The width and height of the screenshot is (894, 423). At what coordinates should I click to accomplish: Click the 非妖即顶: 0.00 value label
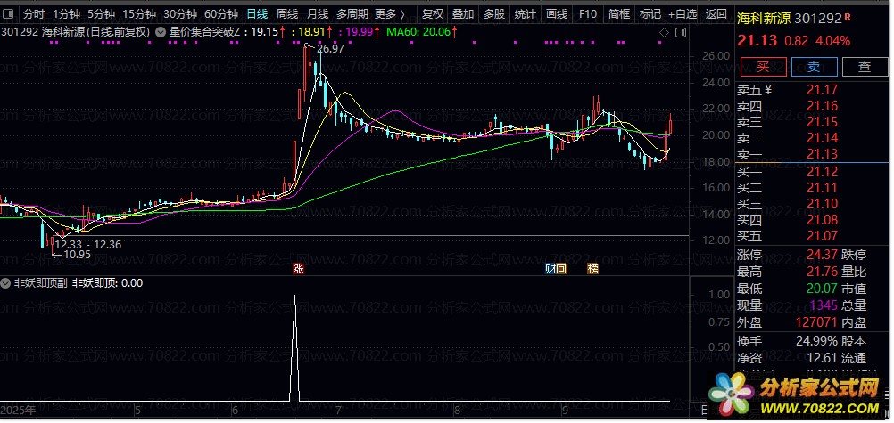click(x=107, y=283)
